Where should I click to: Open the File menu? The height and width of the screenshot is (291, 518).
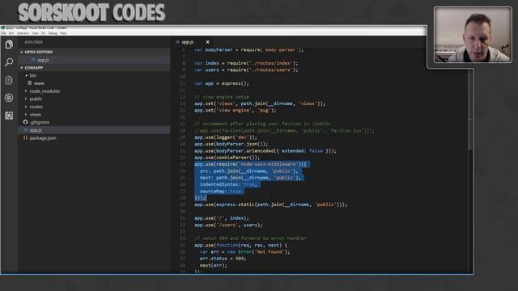(3, 33)
